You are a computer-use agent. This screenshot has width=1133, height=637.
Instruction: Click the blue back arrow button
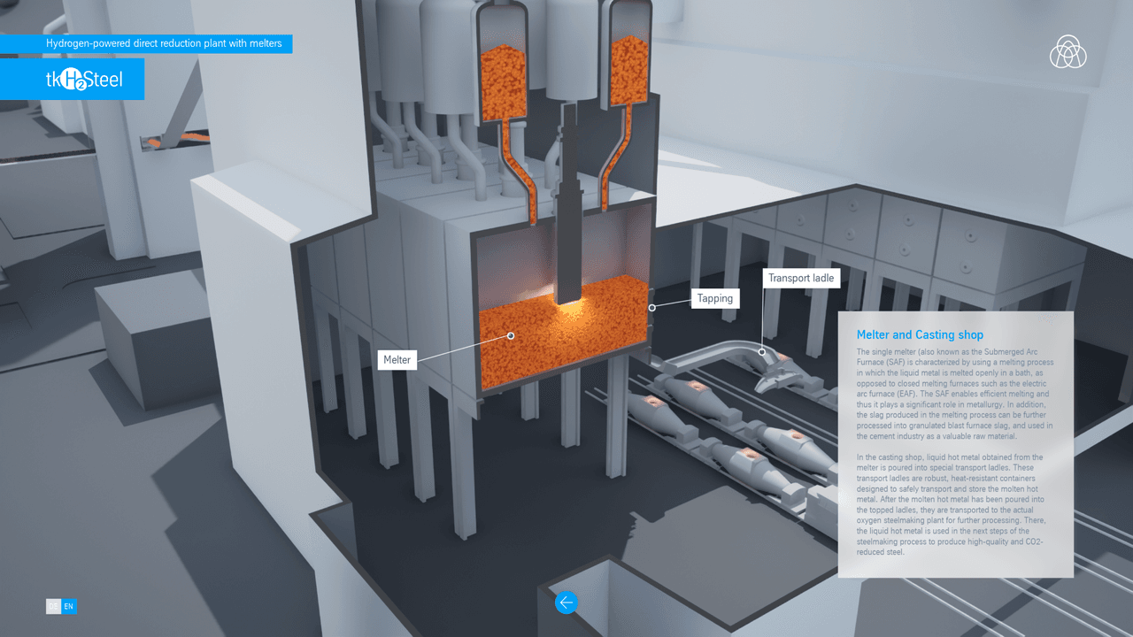(x=566, y=602)
